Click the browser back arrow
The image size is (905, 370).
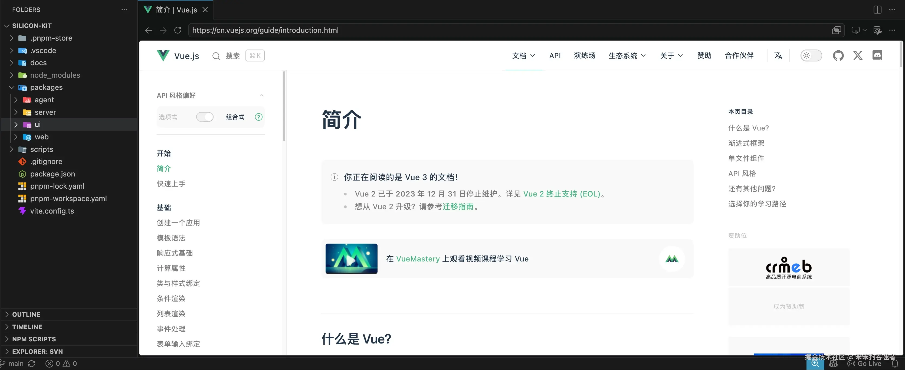tap(148, 30)
